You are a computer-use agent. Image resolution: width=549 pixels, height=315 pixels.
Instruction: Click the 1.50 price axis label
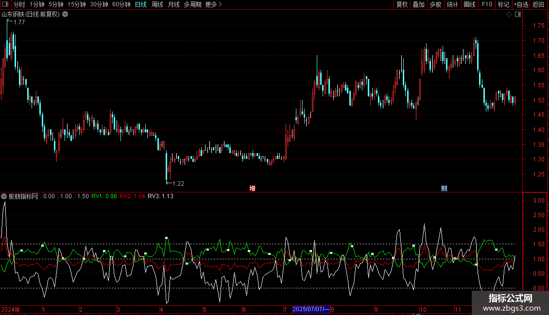(538, 100)
